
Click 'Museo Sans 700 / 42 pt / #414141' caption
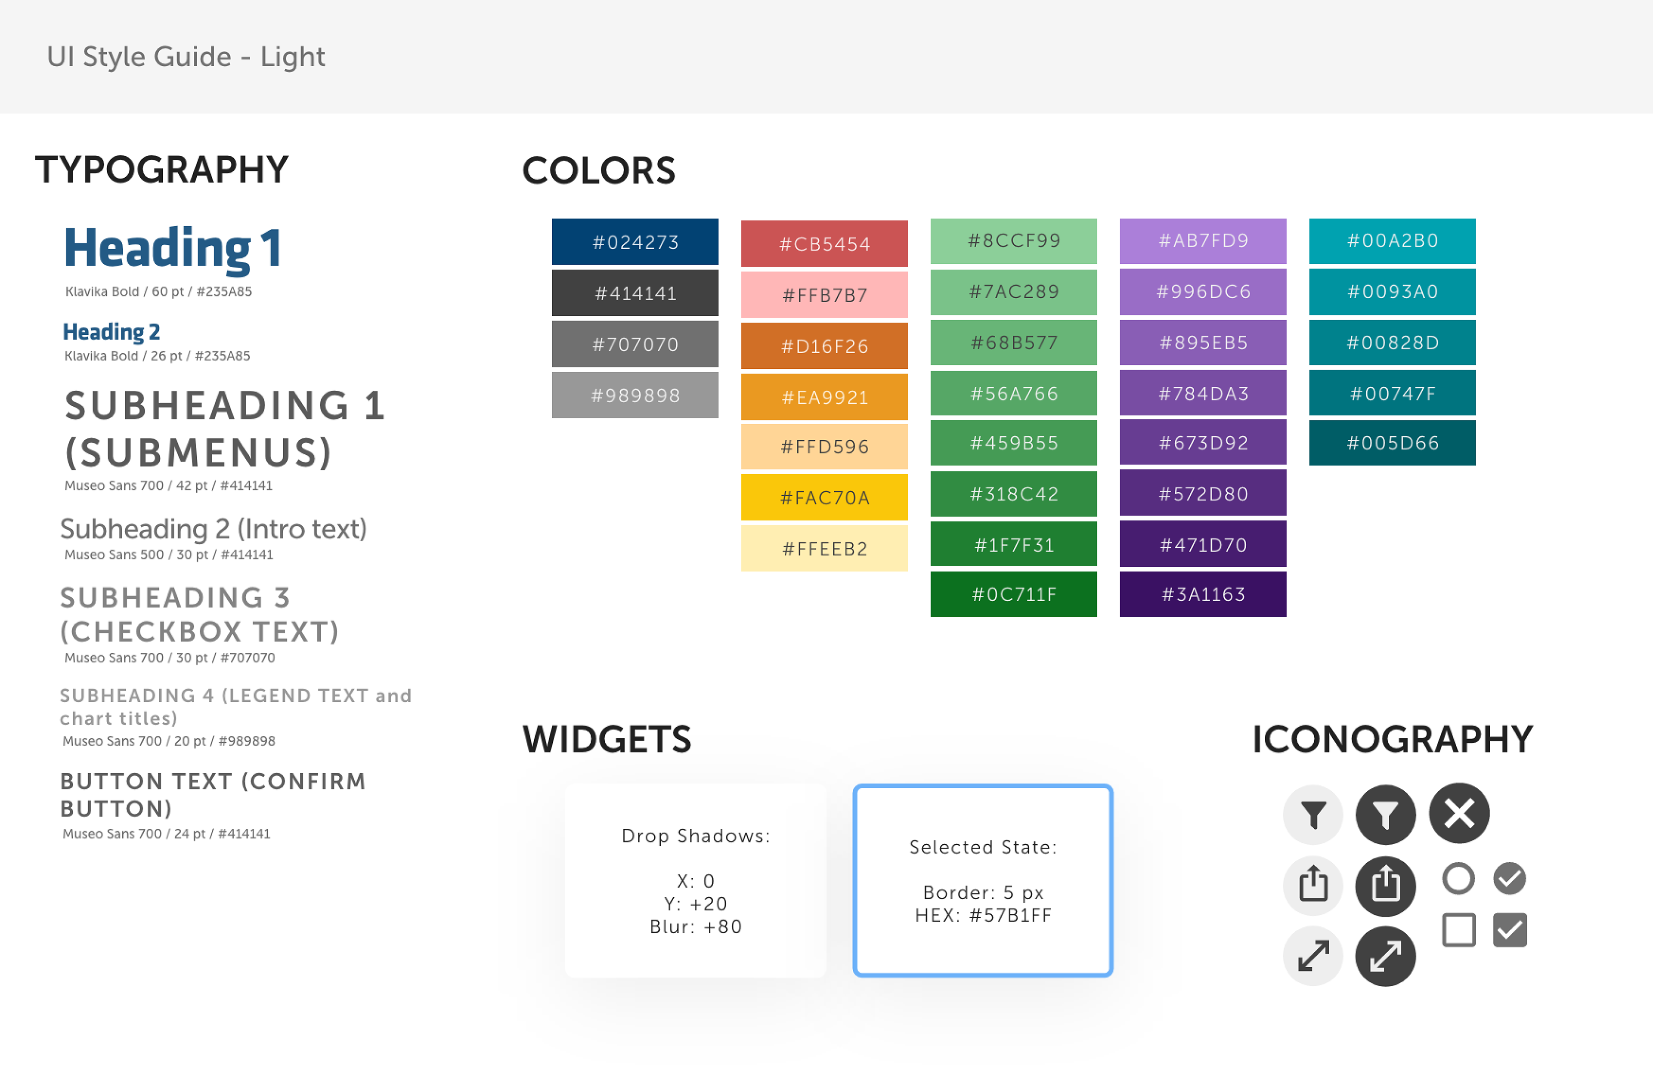point(168,486)
